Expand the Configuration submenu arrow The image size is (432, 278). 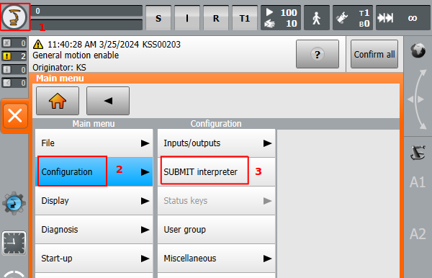145,172
